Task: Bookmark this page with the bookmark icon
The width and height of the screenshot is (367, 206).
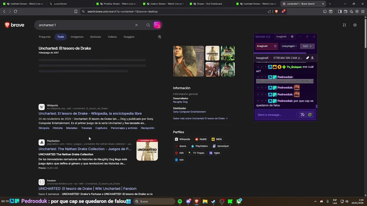Action: tap(76, 11)
